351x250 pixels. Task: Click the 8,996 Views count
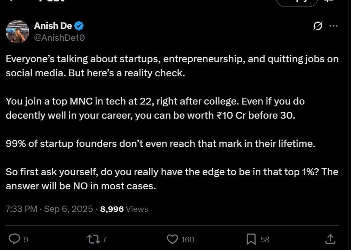click(x=124, y=209)
